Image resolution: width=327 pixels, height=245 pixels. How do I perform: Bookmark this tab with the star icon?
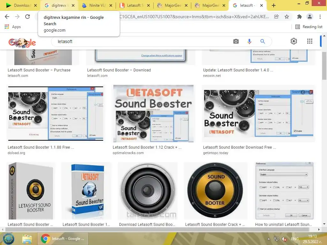(287, 17)
